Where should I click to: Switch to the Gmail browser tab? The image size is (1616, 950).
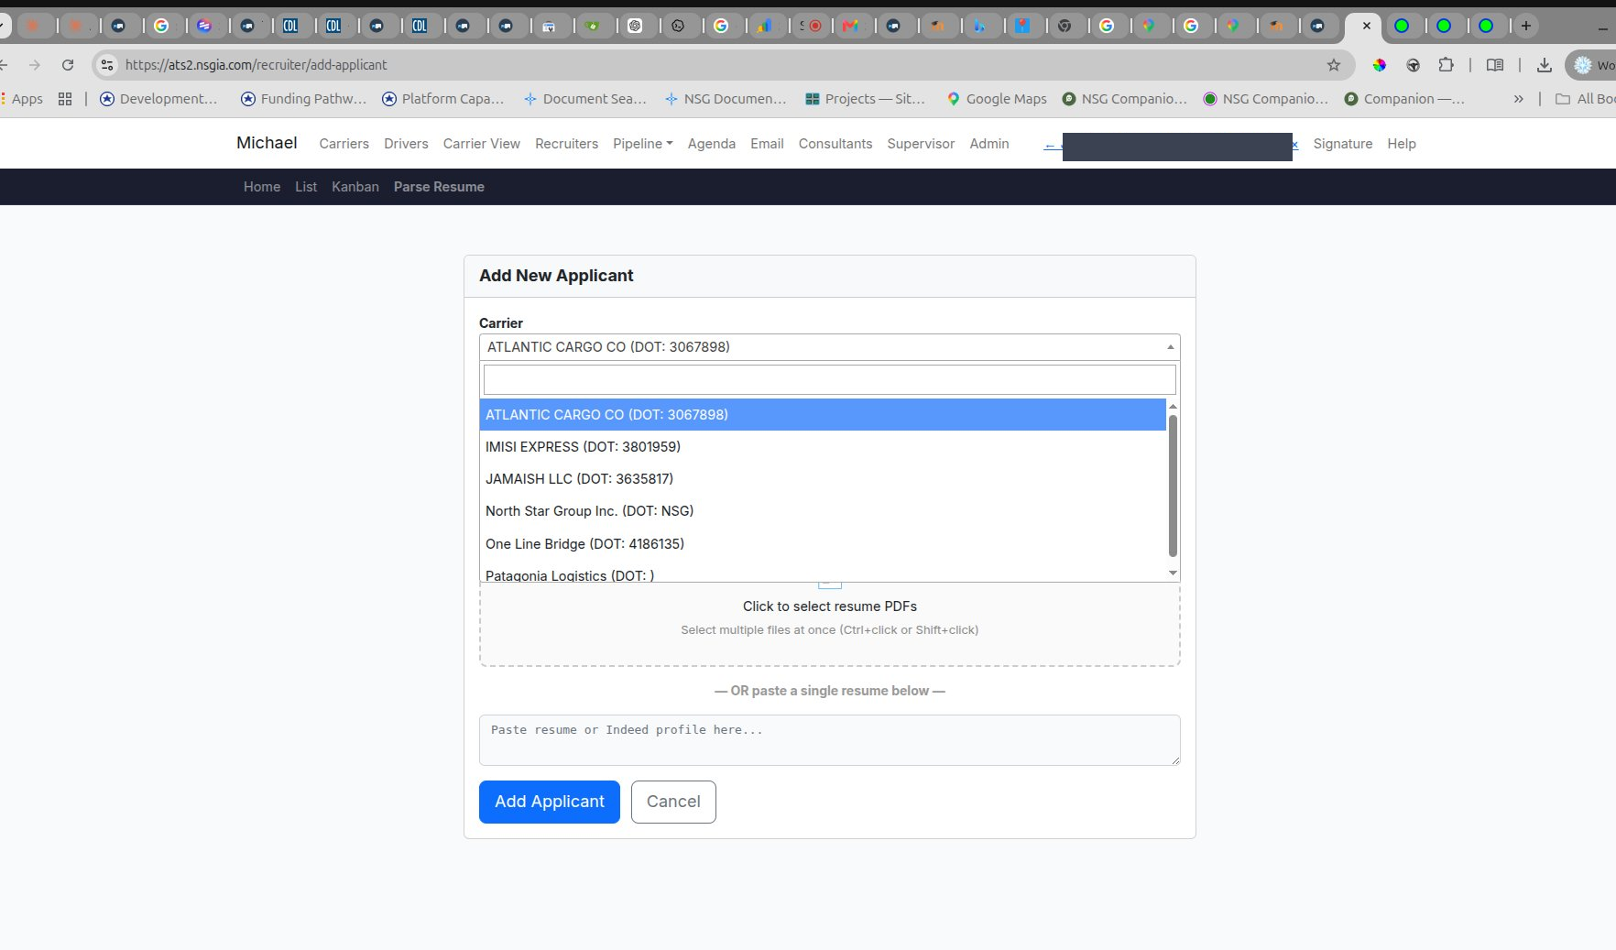[x=852, y=26]
